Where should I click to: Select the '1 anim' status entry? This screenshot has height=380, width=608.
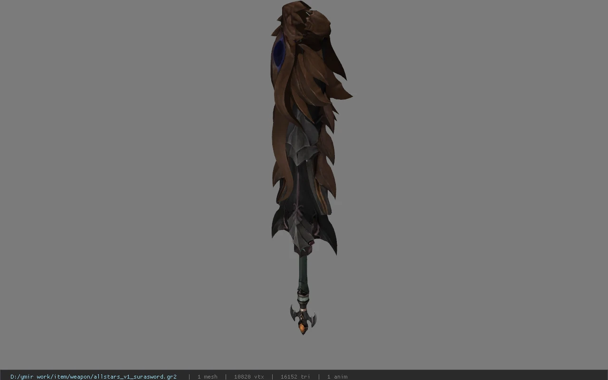[337, 377]
